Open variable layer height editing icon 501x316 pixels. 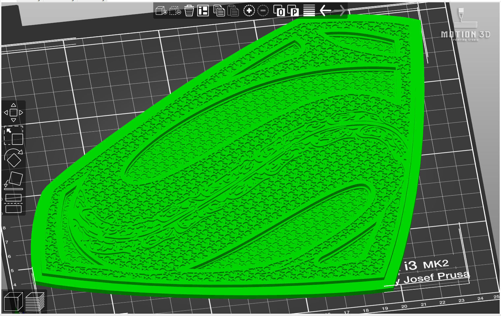309,11
